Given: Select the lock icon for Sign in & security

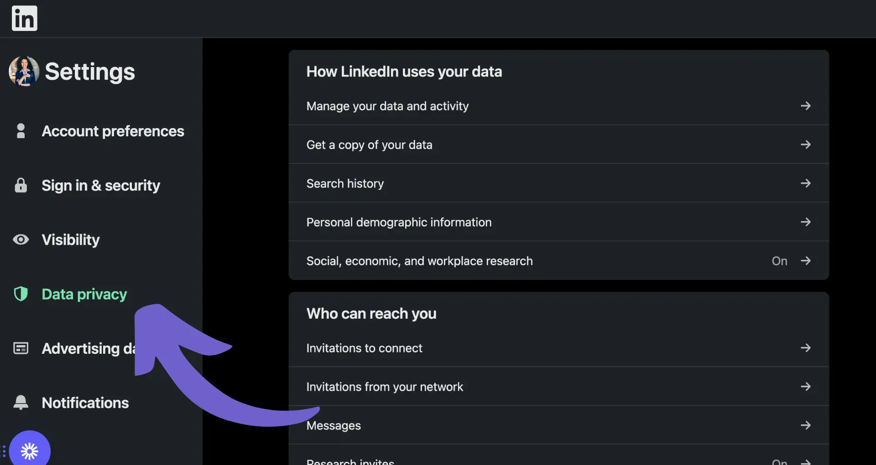Looking at the screenshot, I should click(x=21, y=185).
